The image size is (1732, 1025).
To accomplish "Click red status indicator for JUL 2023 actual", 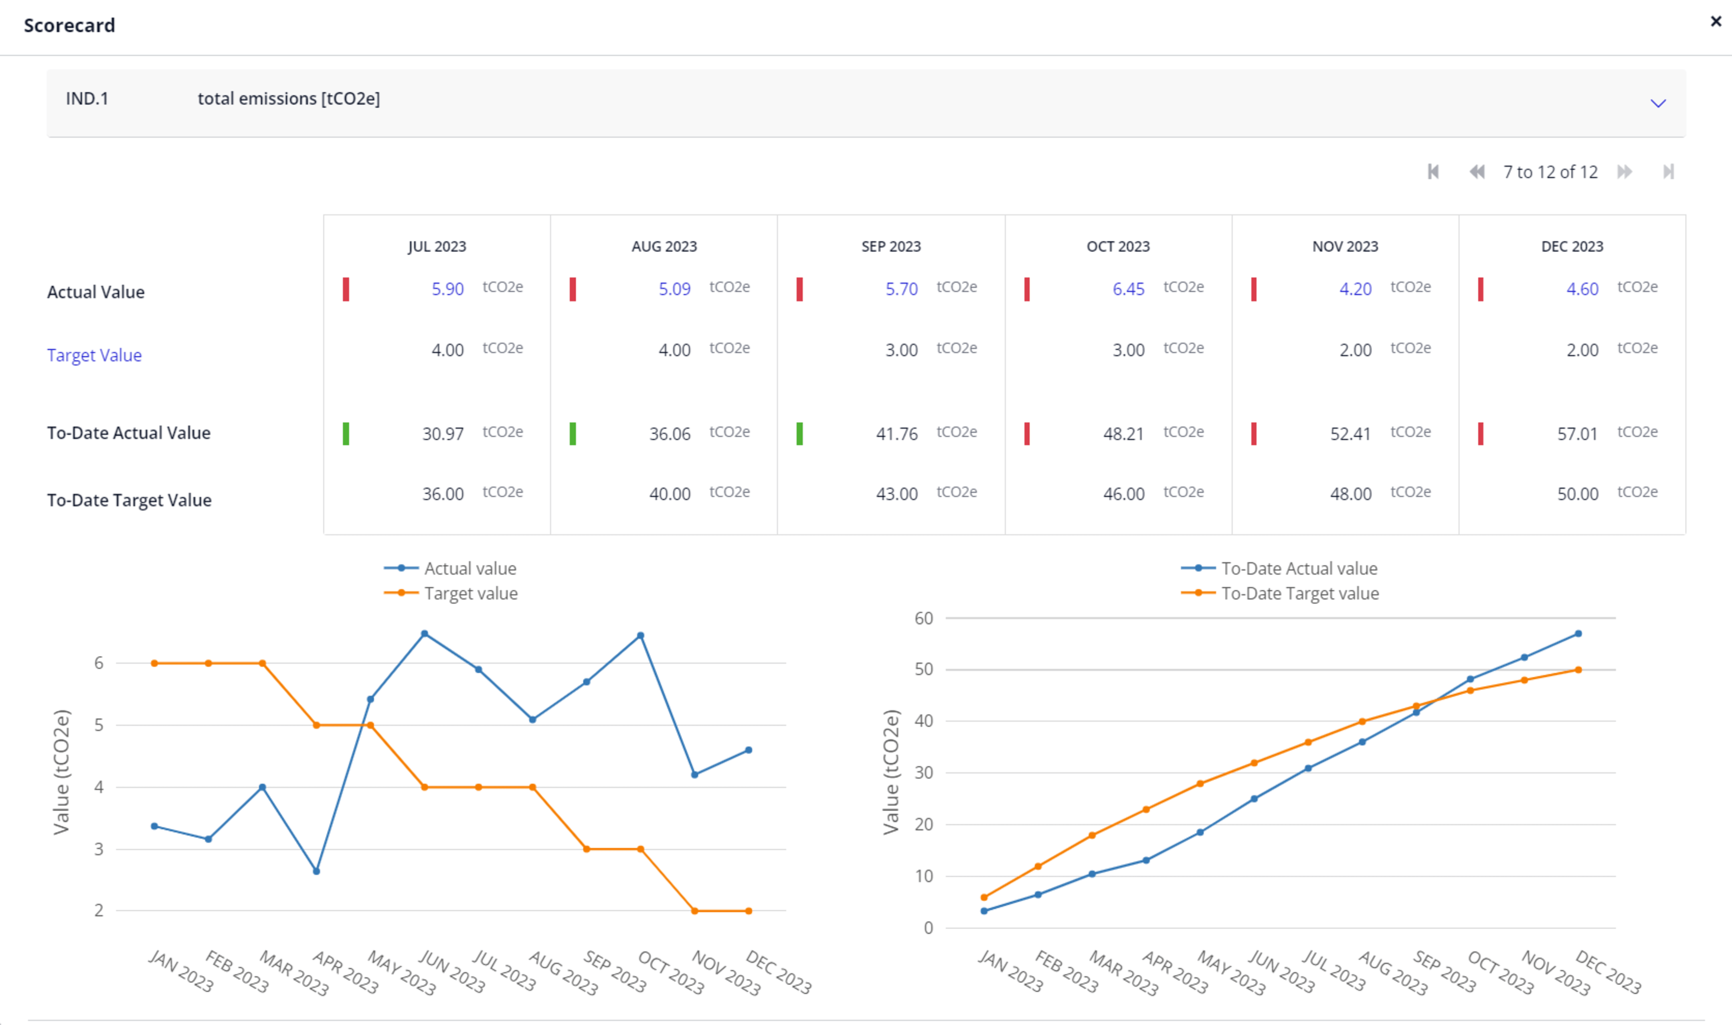I will (x=346, y=289).
